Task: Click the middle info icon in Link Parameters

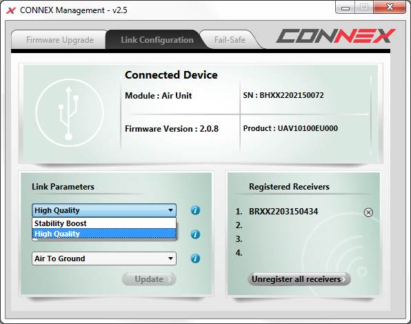Action: pos(195,234)
